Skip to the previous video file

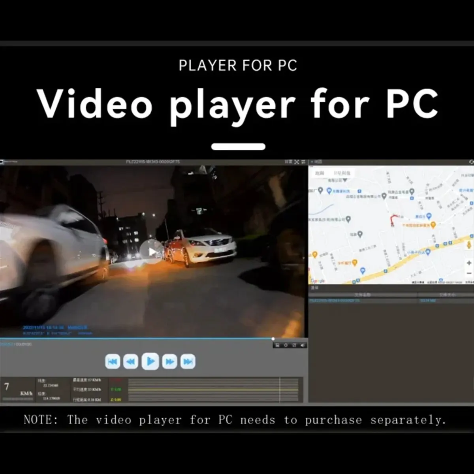(x=113, y=361)
